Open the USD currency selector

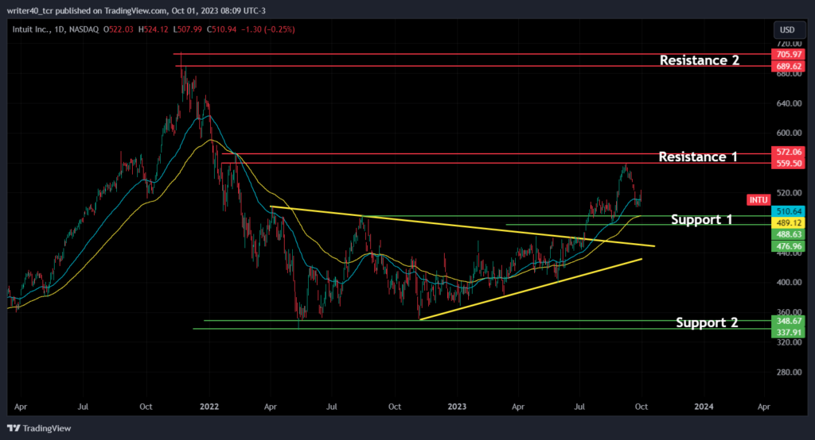coord(789,30)
